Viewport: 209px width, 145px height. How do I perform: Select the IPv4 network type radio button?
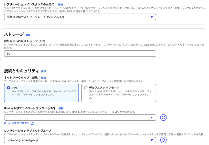coord(8,88)
